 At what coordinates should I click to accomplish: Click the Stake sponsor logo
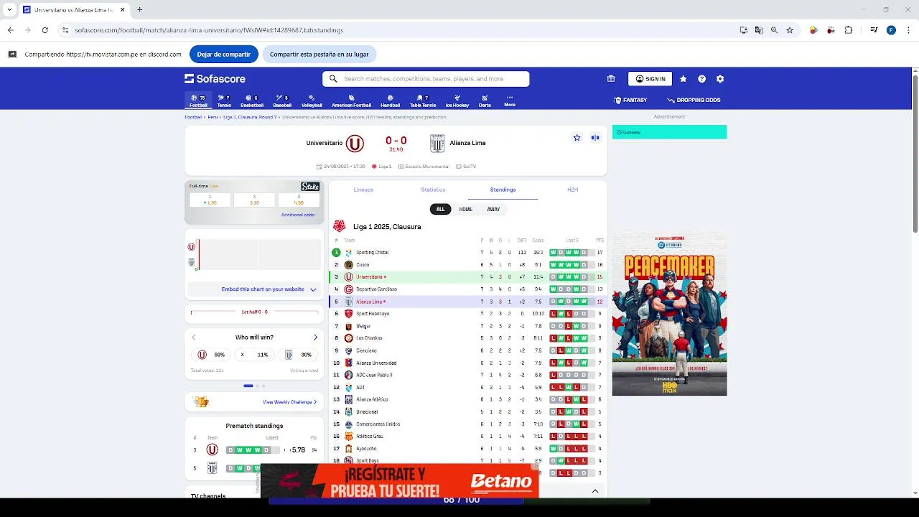coord(310,187)
